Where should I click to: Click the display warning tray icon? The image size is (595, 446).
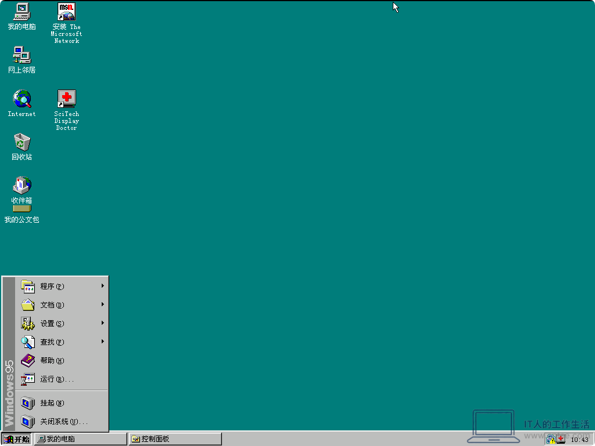pyautogui.click(x=551, y=440)
